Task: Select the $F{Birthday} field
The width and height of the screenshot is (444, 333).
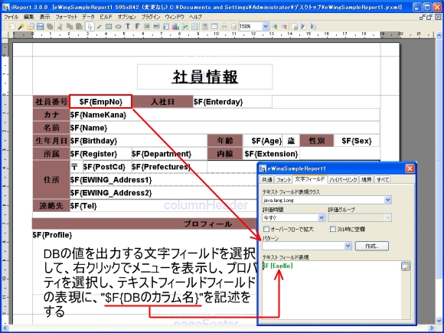Action: tap(139, 141)
